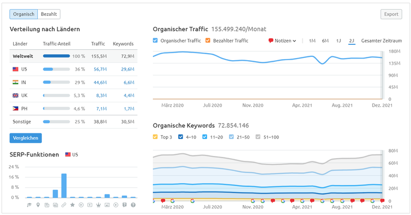This screenshot has width=411, height=215.
Task: Open the PH keywords value 1,7M
Action: (129, 108)
